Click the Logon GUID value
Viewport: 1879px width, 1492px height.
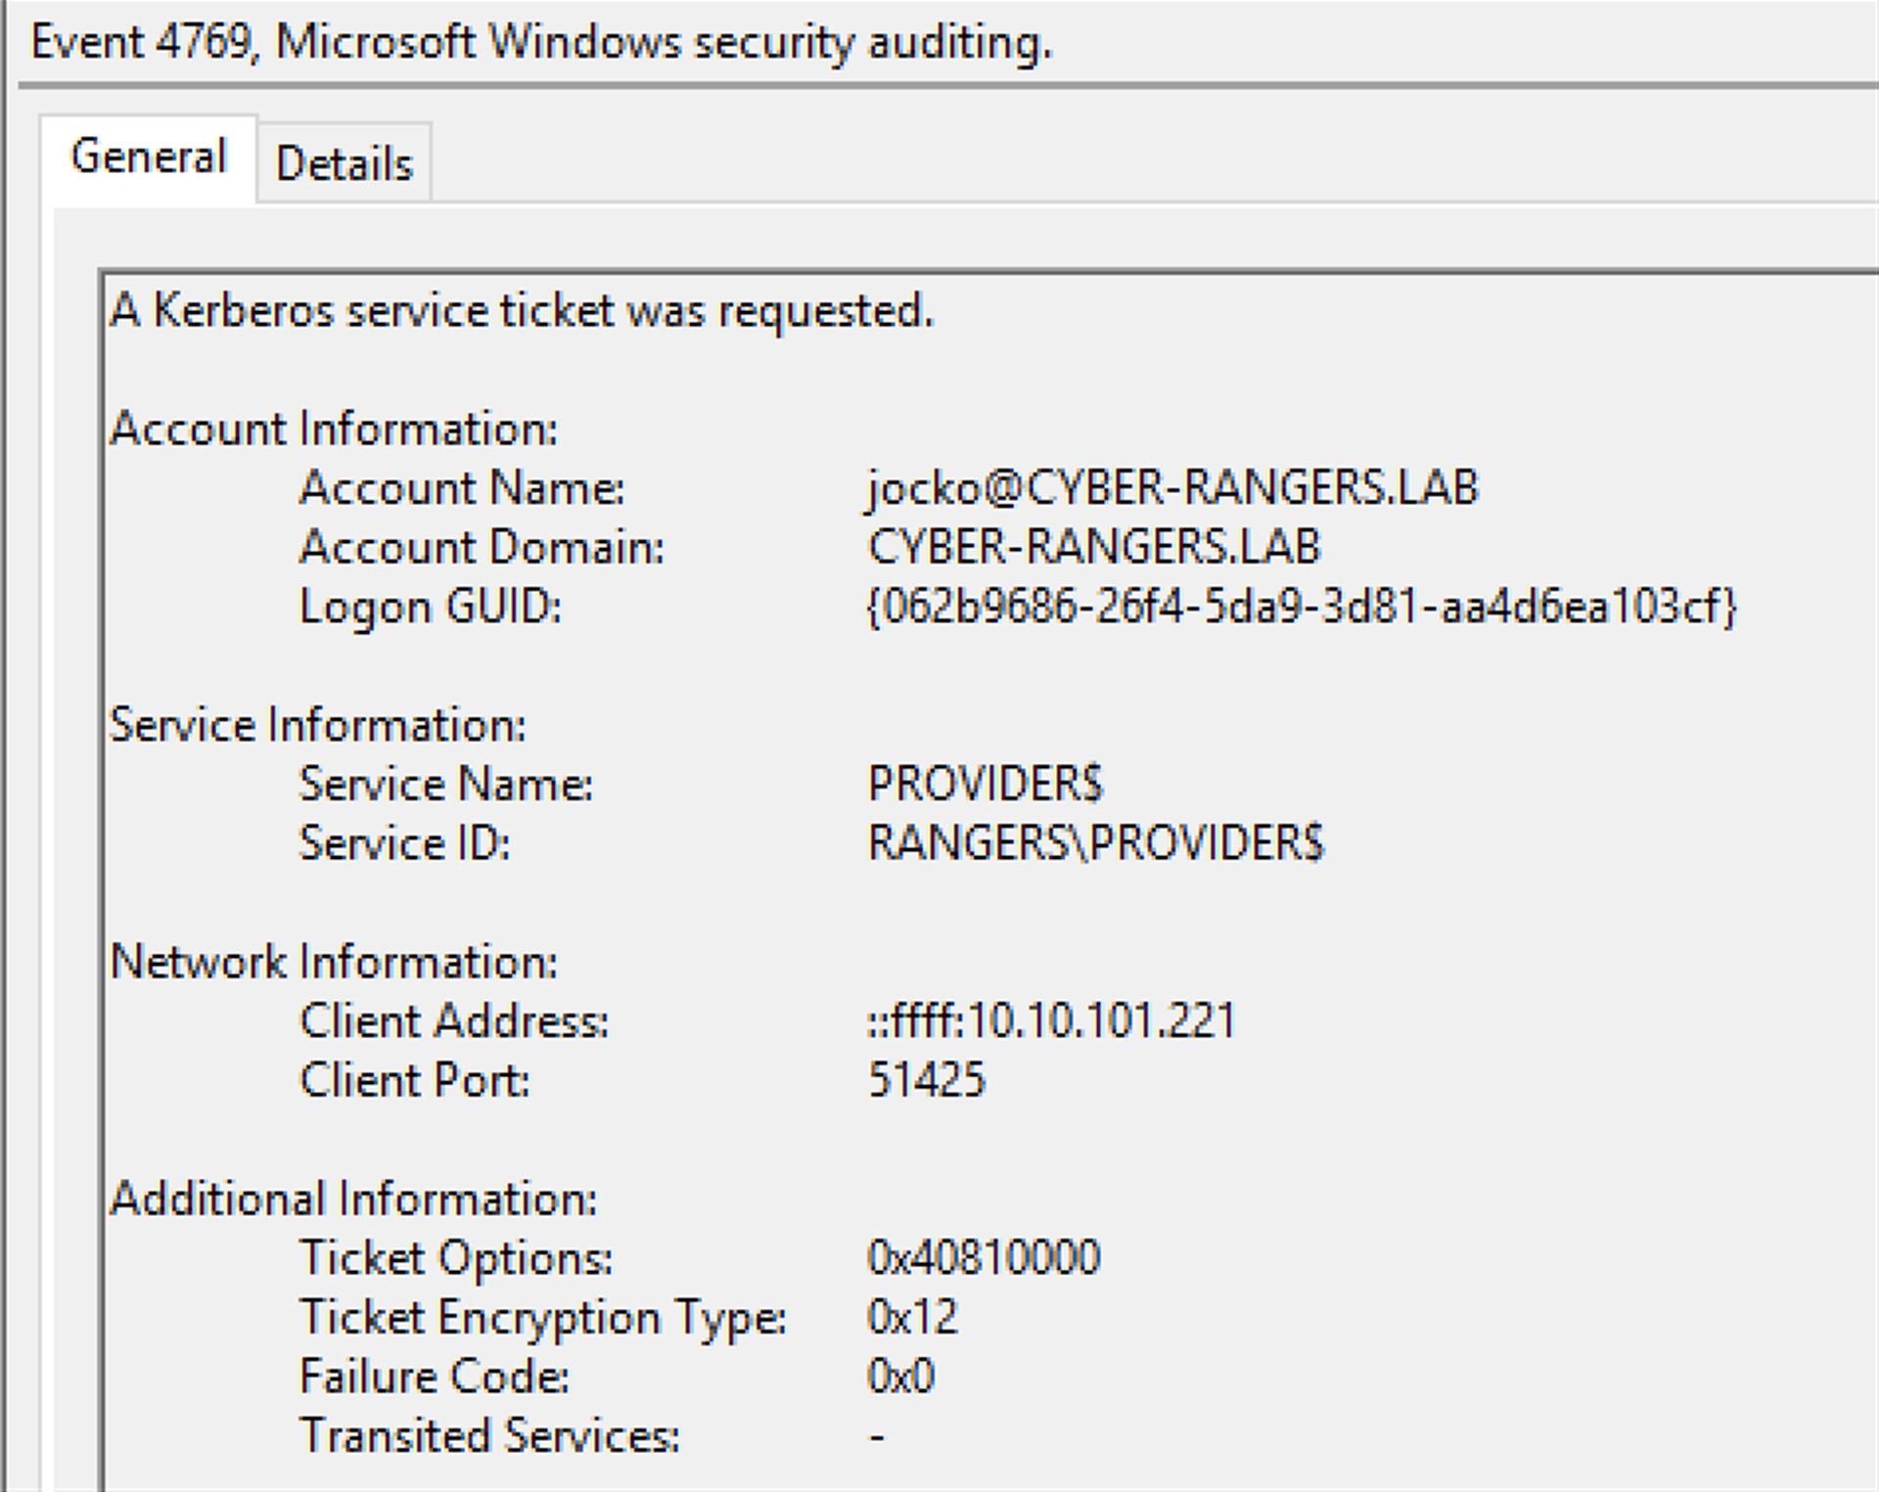(1301, 606)
